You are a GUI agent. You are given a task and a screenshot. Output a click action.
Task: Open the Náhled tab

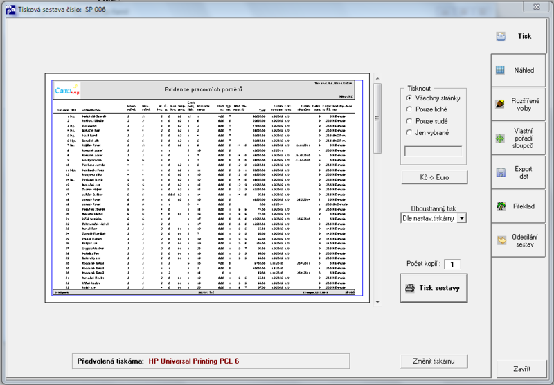point(518,71)
